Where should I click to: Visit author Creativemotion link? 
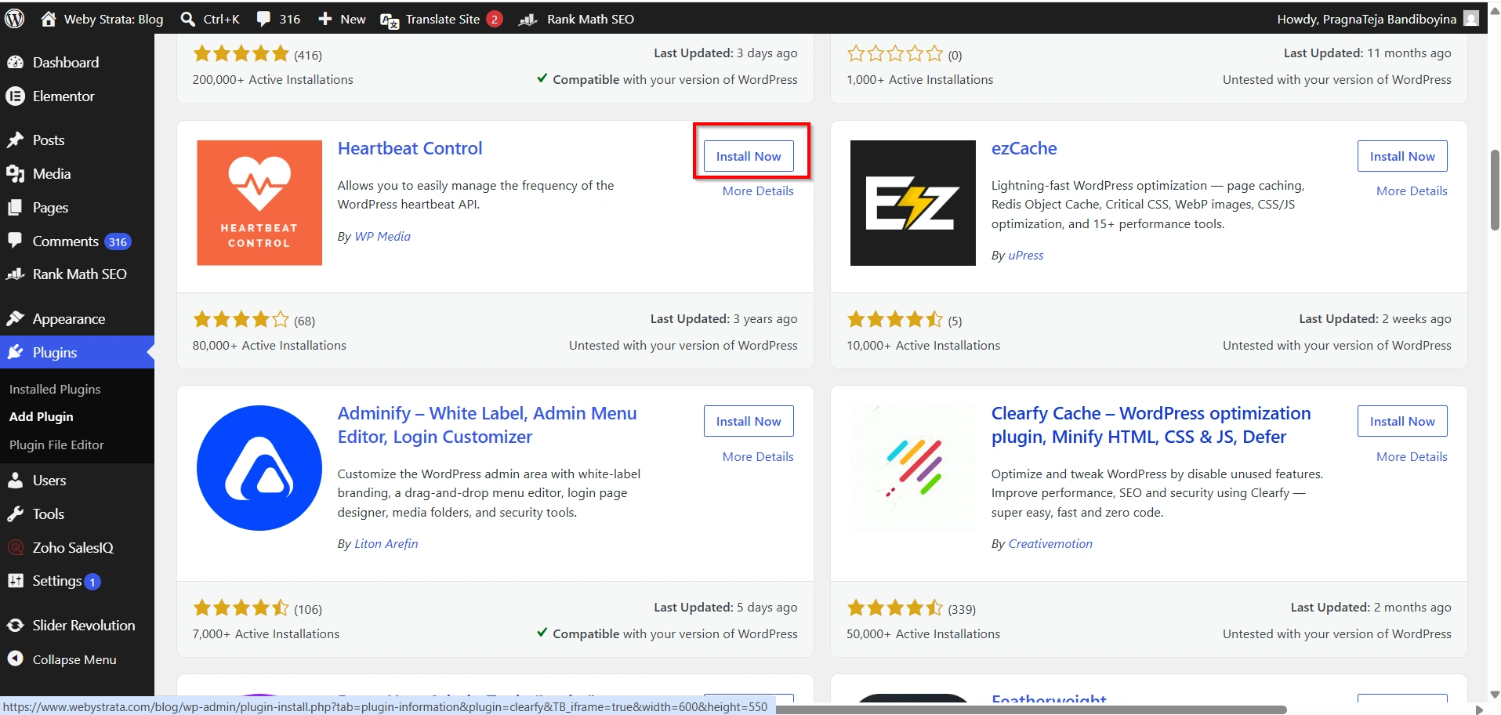pos(1050,543)
